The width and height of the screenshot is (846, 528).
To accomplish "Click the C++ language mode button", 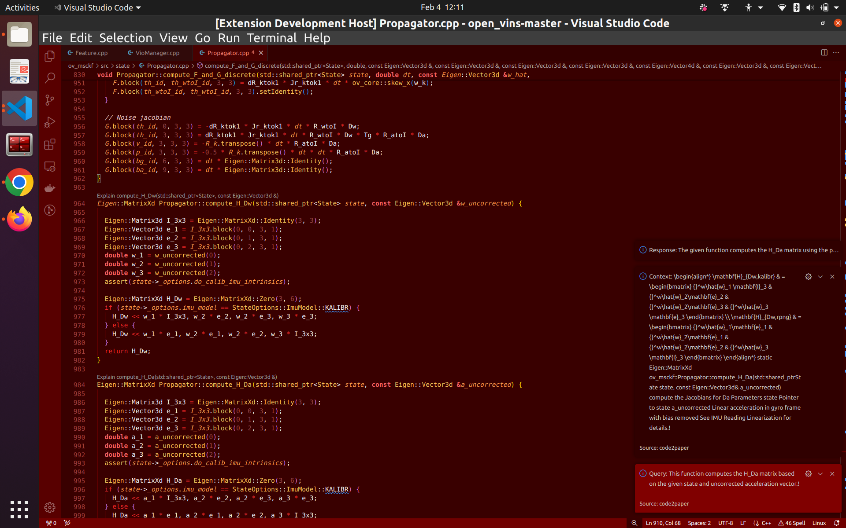I will point(766,523).
